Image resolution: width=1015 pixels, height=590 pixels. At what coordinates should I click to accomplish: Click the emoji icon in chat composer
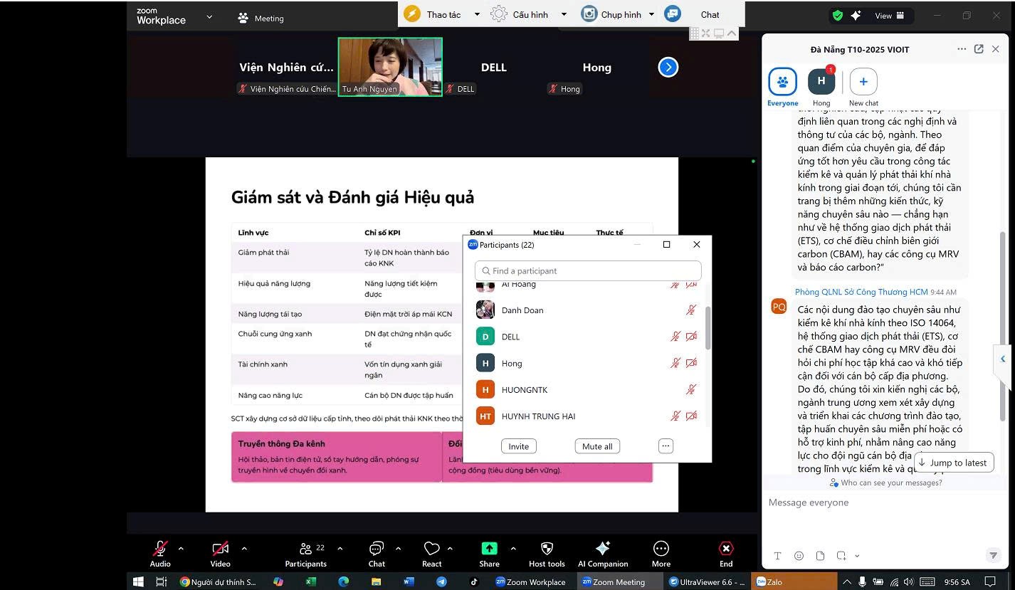[x=799, y=556]
